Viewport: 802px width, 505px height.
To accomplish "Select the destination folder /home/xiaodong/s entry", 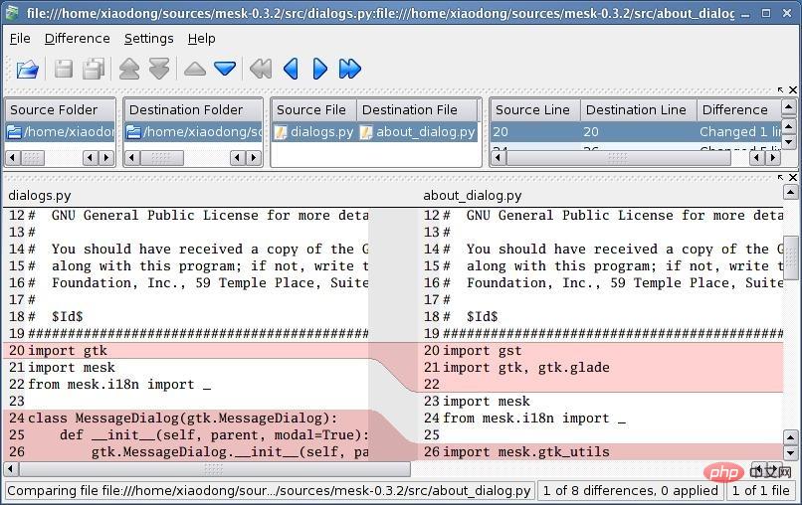I will coord(193,132).
